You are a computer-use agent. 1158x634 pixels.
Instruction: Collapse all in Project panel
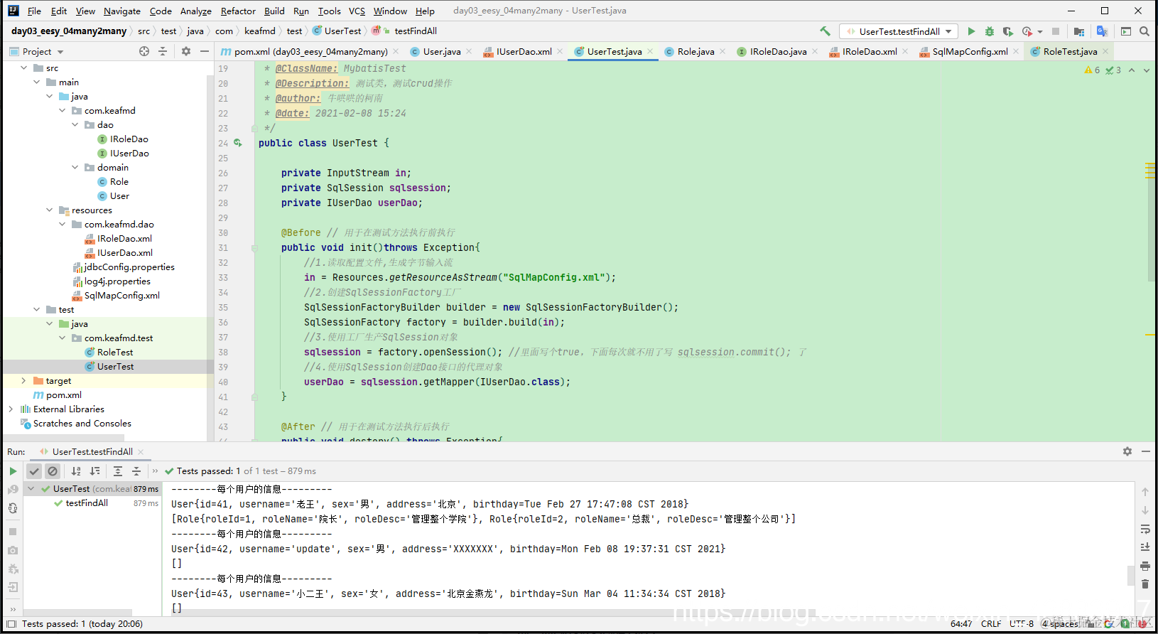pyautogui.click(x=163, y=51)
